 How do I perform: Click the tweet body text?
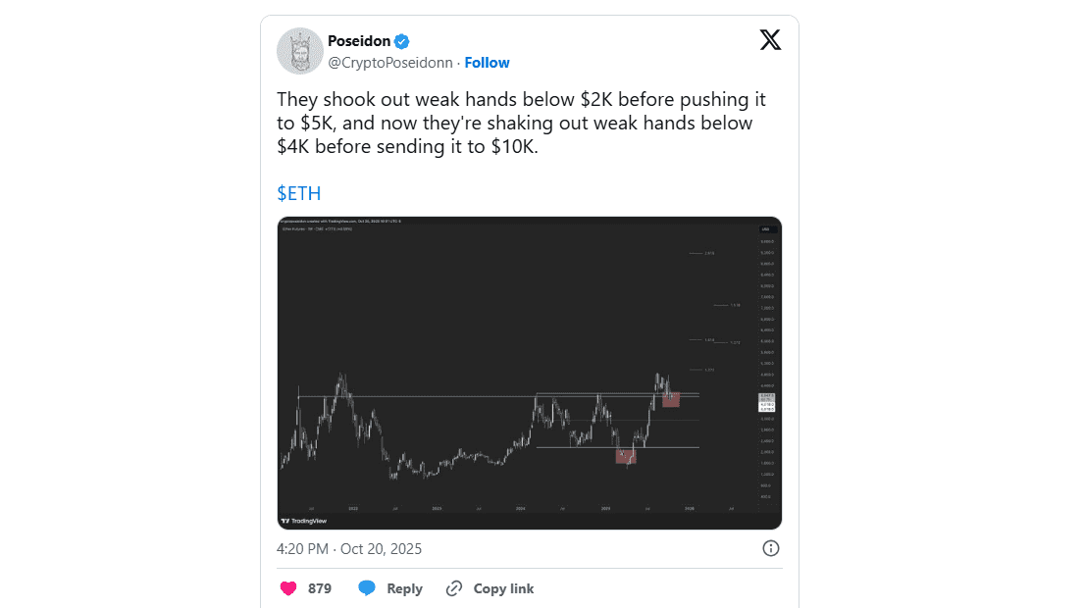(521, 125)
